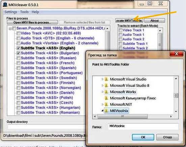Image resolution: width=186 pixels, height=147 pixels.
Task: Cancel folder dialog with Отказ button
Action: (167, 137)
